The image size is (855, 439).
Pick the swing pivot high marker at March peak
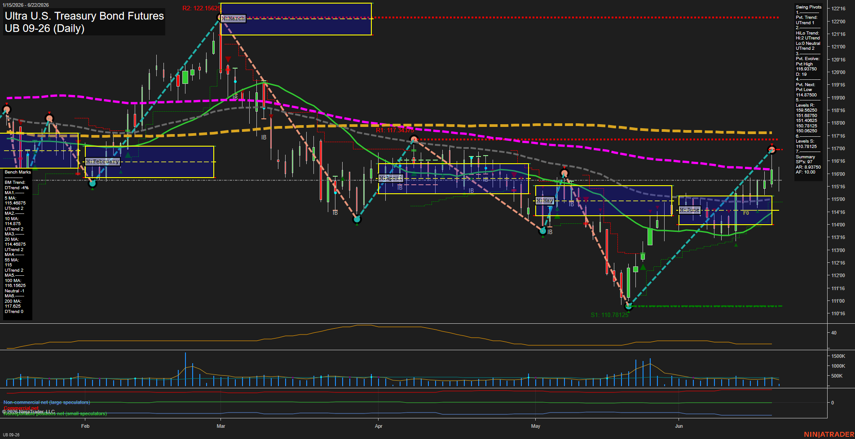[220, 18]
